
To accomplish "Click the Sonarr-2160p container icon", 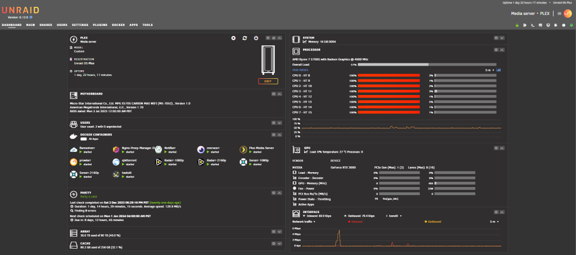I will tap(74, 174).
